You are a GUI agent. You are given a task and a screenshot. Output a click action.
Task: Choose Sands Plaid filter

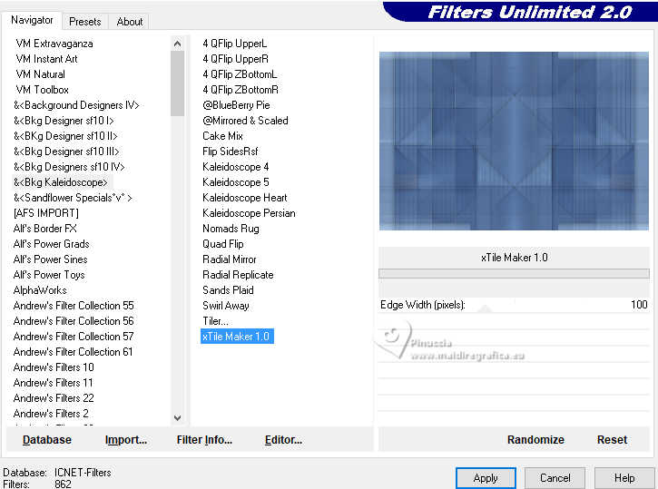coord(228,290)
